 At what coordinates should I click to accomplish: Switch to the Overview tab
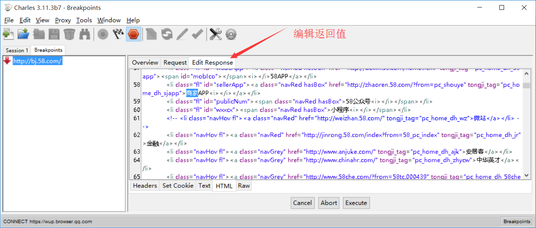coord(145,63)
